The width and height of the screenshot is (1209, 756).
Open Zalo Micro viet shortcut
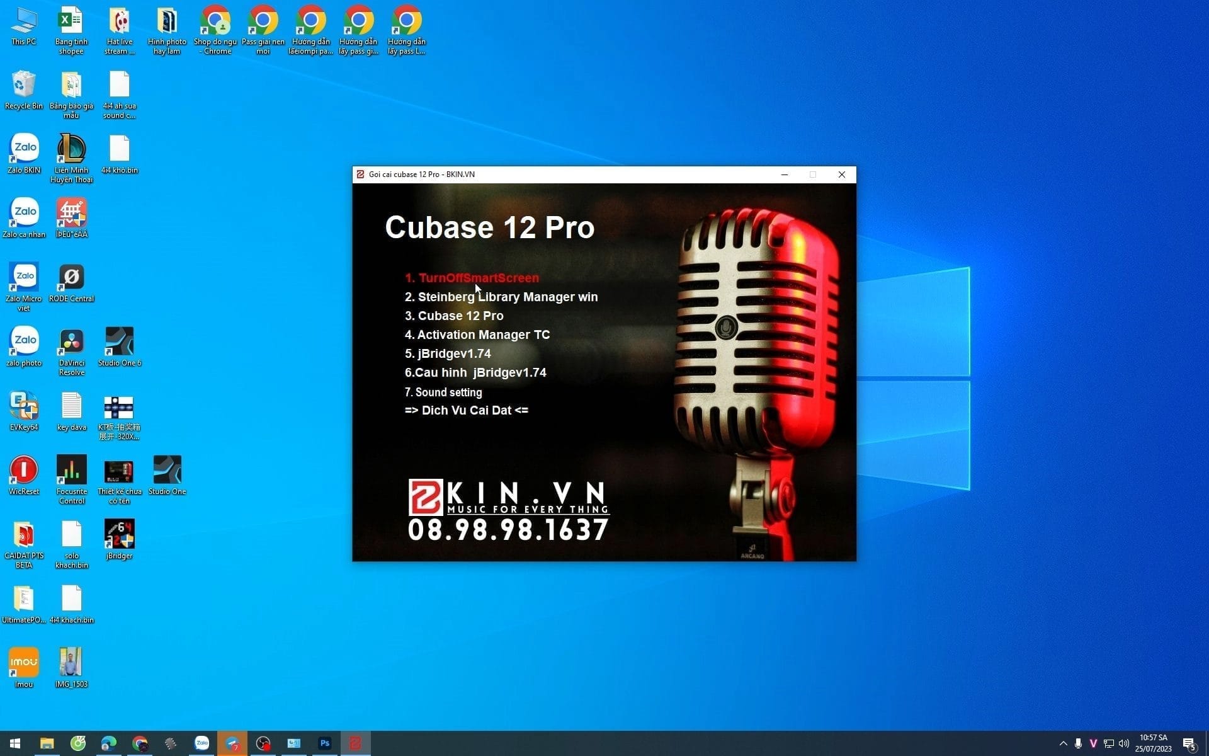tap(24, 287)
